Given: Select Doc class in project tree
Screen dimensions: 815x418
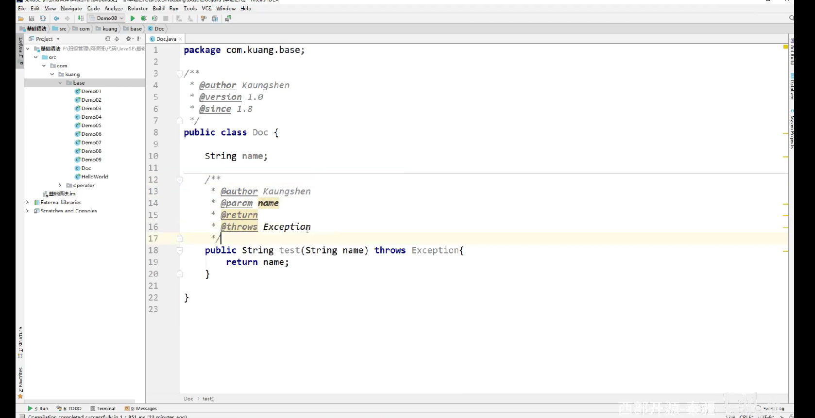Looking at the screenshot, I should (x=83, y=168).
